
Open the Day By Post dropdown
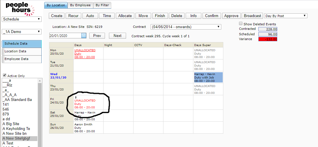(286, 16)
